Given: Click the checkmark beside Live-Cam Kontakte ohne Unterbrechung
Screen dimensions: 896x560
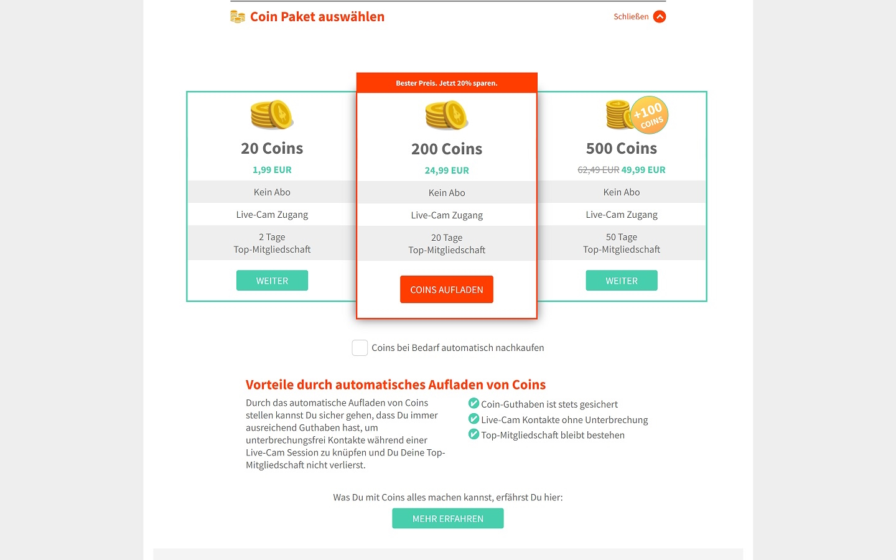Looking at the screenshot, I should click(x=474, y=419).
